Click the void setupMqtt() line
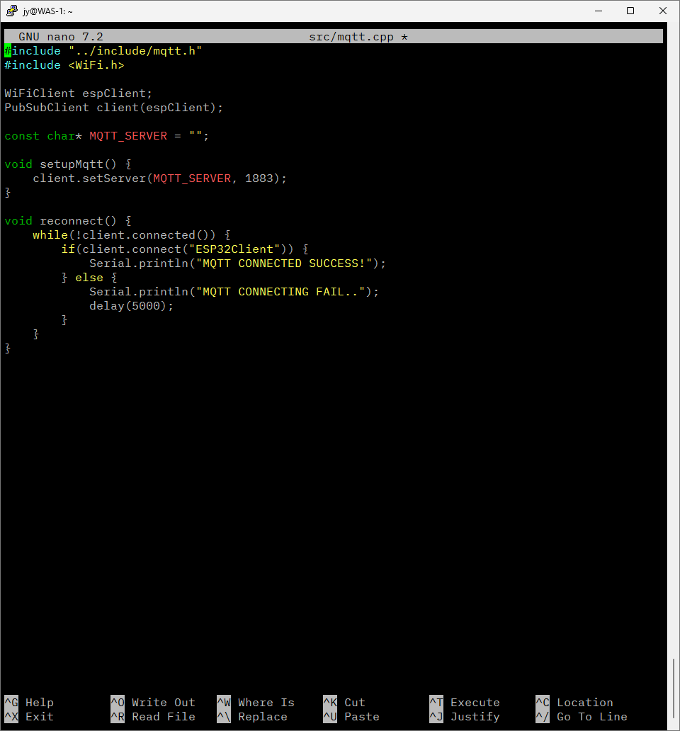Screen dimensions: 680x731 (68, 164)
